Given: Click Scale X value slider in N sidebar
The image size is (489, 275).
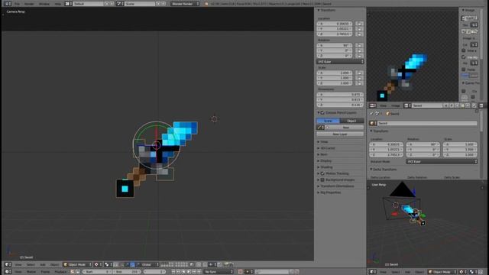Looking at the screenshot, I should coord(335,73).
